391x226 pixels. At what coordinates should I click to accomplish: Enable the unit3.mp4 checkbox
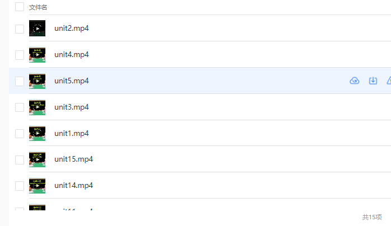(20, 107)
